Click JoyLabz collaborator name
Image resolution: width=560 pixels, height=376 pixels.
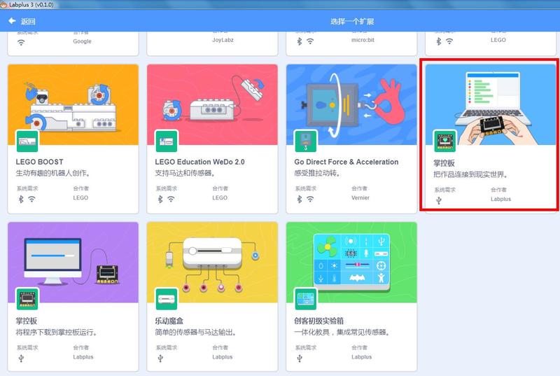(x=223, y=40)
